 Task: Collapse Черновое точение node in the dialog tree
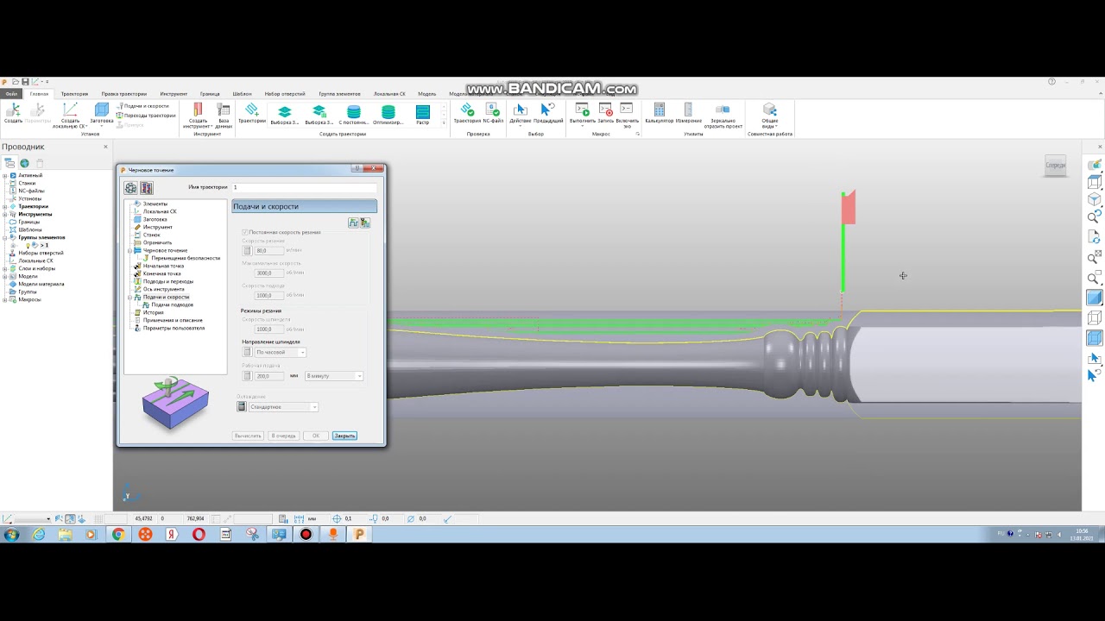click(x=129, y=250)
